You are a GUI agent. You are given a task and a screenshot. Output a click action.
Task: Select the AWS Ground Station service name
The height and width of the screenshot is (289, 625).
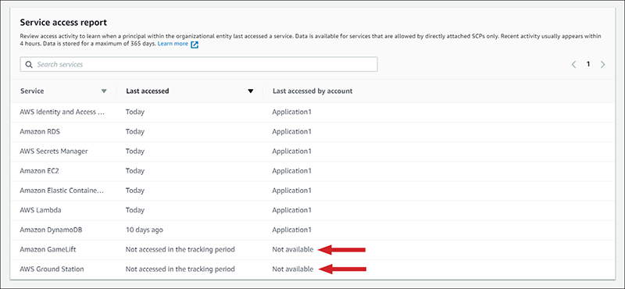pos(52,269)
